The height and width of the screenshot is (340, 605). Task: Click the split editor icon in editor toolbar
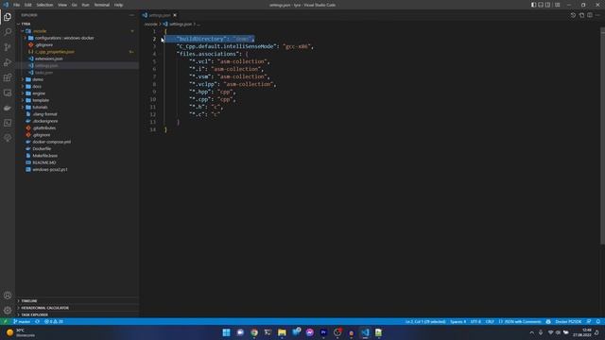590,15
